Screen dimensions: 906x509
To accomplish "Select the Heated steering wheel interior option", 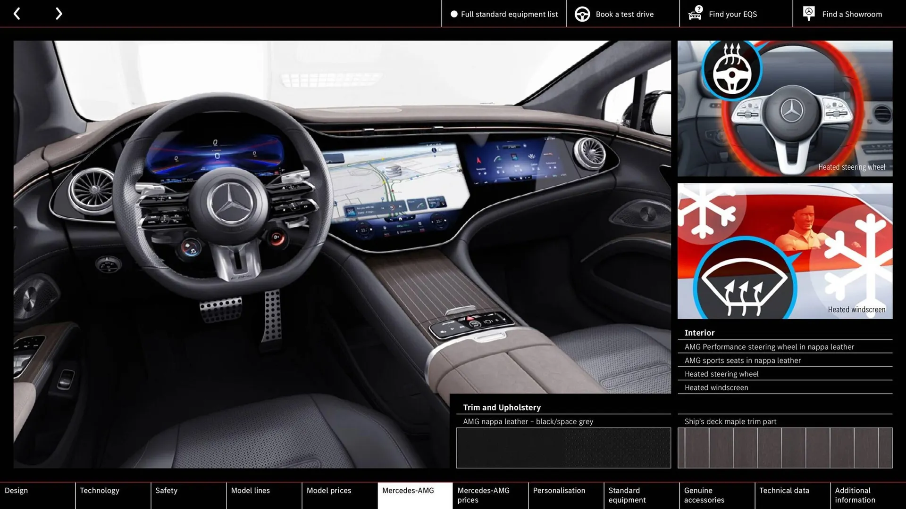I will (x=721, y=374).
